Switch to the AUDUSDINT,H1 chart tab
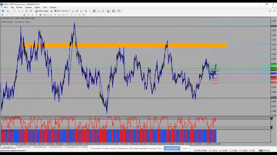The image size is (277, 155). tap(40, 147)
